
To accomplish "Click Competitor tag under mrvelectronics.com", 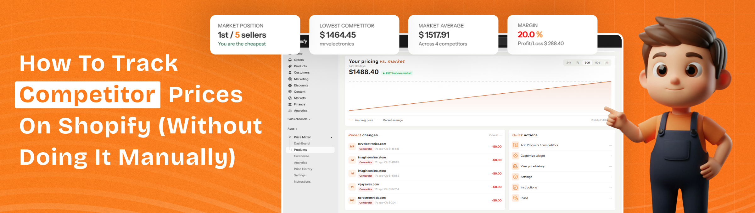I will (366, 149).
